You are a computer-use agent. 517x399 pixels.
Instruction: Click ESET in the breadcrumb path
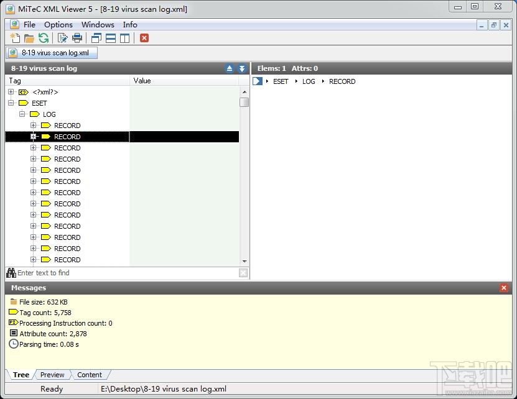[x=281, y=81]
